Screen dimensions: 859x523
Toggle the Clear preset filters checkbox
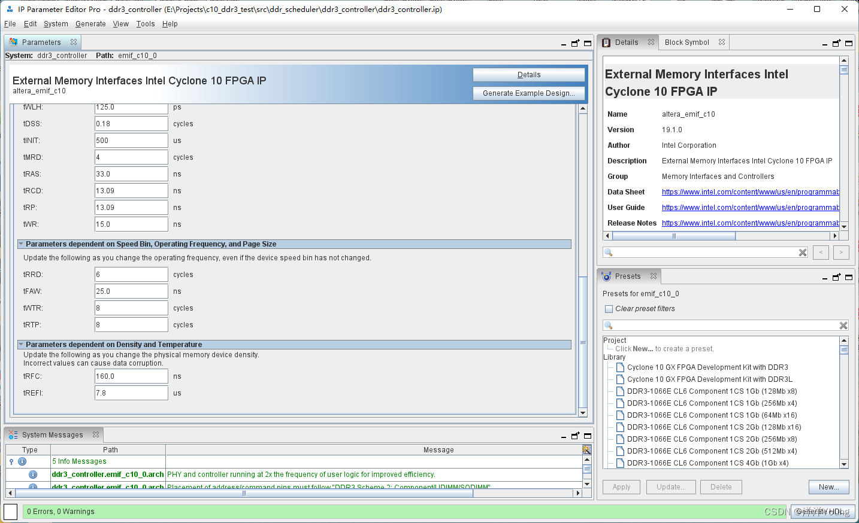(609, 309)
